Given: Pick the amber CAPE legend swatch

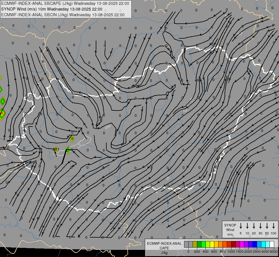Looking at the screenshot, I should tap(216, 244).
